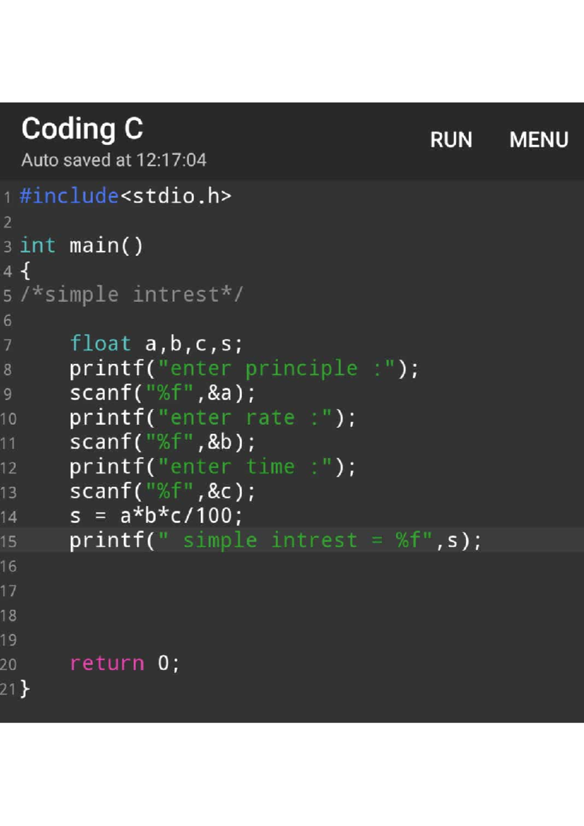Click the enter rate printf line
The image size is (584, 826).
(213, 418)
